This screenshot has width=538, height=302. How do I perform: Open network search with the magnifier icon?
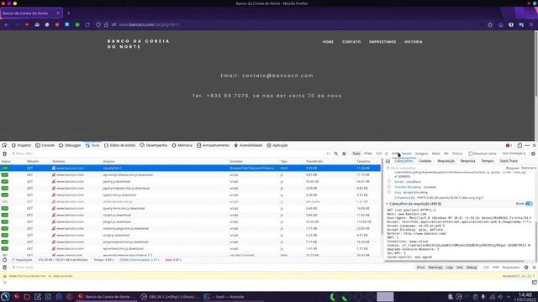click(336, 154)
